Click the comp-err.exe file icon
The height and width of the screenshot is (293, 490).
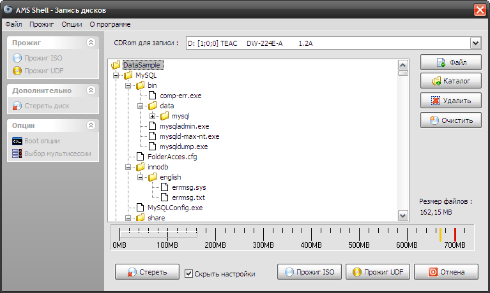pyautogui.click(x=153, y=96)
